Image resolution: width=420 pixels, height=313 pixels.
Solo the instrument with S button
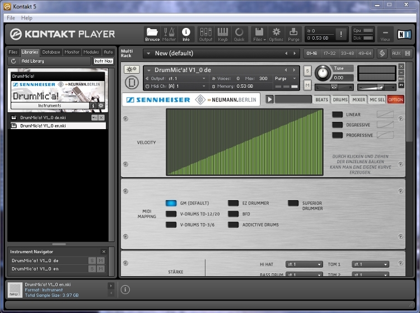[x=307, y=71]
